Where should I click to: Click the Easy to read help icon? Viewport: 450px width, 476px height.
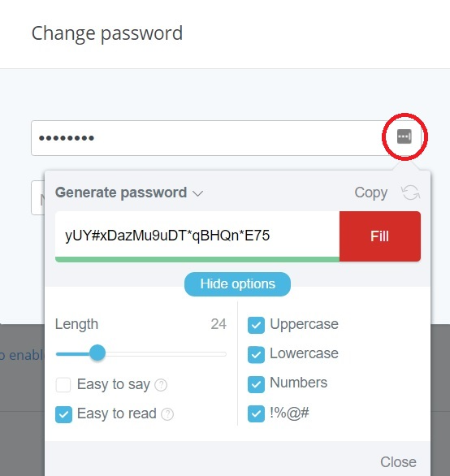167,414
